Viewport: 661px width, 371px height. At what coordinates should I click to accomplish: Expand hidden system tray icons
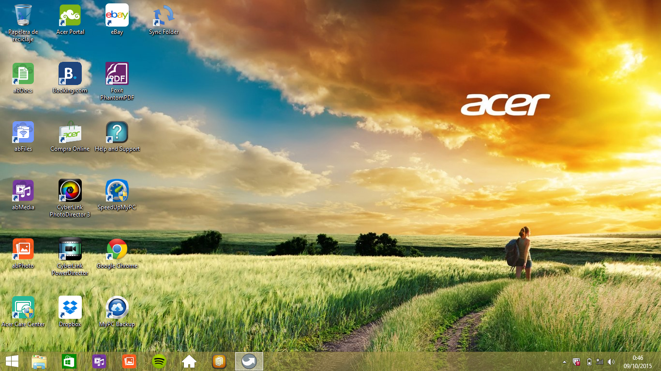[x=564, y=361]
